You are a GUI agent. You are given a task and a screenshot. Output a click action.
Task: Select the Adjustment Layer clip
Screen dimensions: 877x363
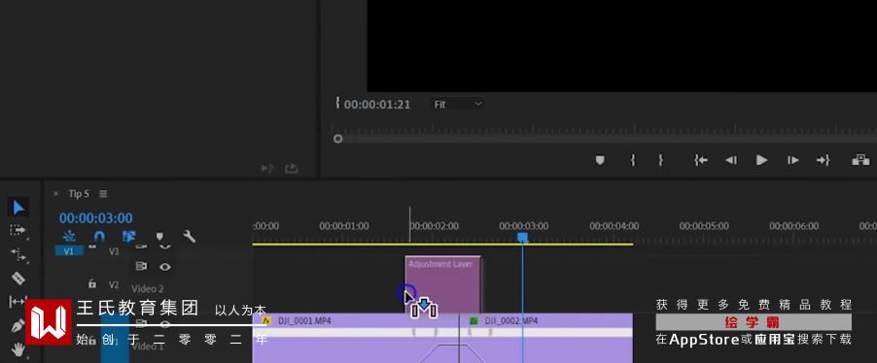[x=442, y=284]
